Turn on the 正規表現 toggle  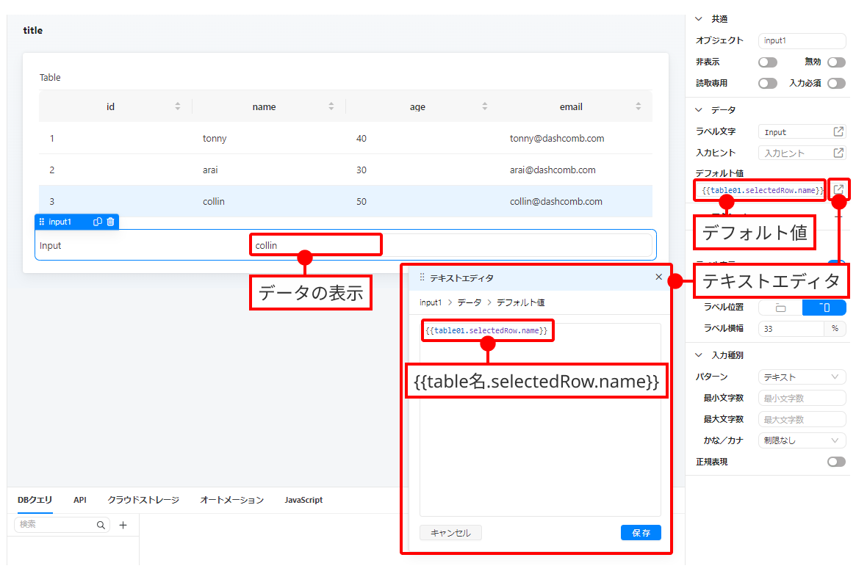[836, 462]
